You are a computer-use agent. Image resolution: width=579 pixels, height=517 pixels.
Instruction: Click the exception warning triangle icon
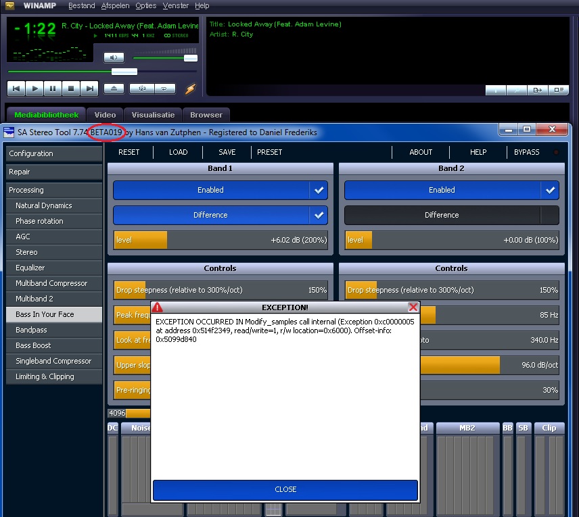click(x=158, y=307)
